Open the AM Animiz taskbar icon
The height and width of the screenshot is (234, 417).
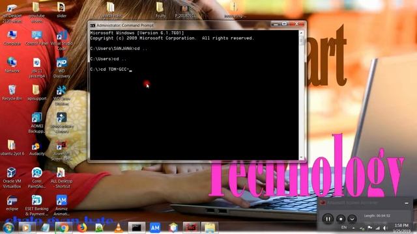(x=155, y=227)
